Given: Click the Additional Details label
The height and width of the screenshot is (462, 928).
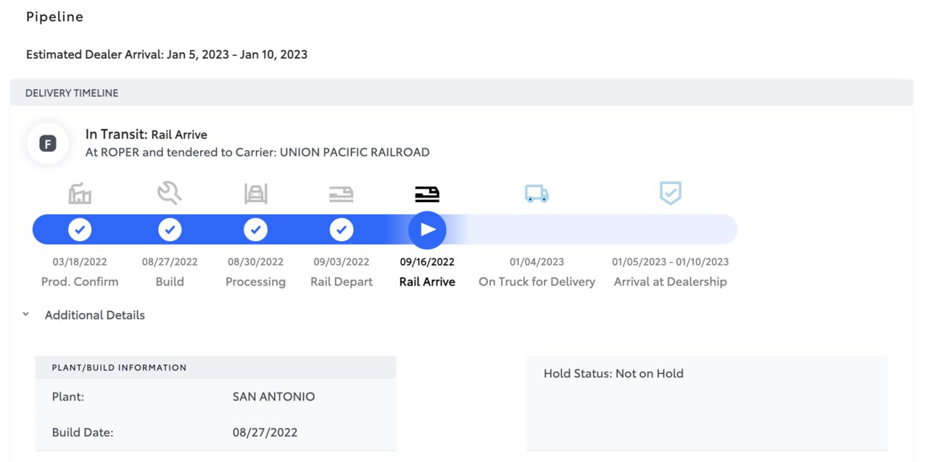Looking at the screenshot, I should tap(95, 315).
